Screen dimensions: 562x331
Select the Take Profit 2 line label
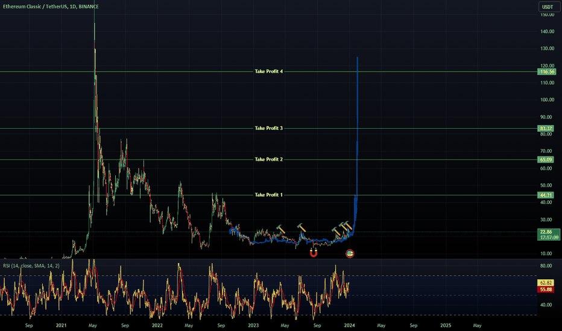[x=269, y=159]
